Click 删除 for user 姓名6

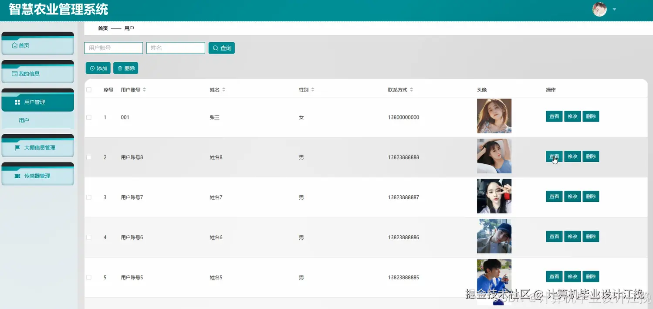(x=591, y=237)
